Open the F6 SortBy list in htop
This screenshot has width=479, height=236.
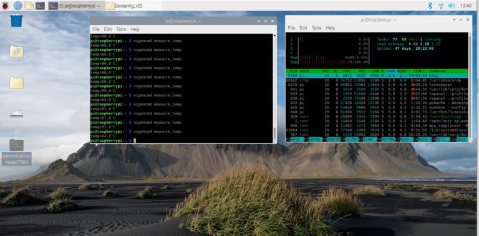386,139
